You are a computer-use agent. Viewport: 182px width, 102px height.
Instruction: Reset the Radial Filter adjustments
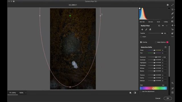click(159, 26)
